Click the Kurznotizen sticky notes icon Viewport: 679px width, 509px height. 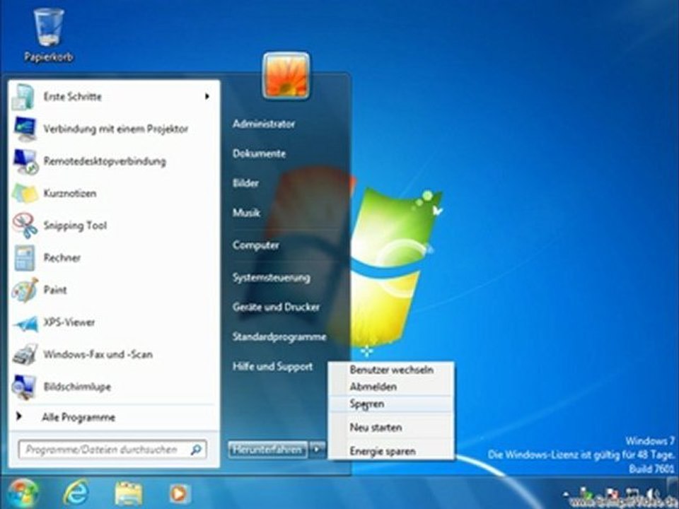(x=25, y=194)
